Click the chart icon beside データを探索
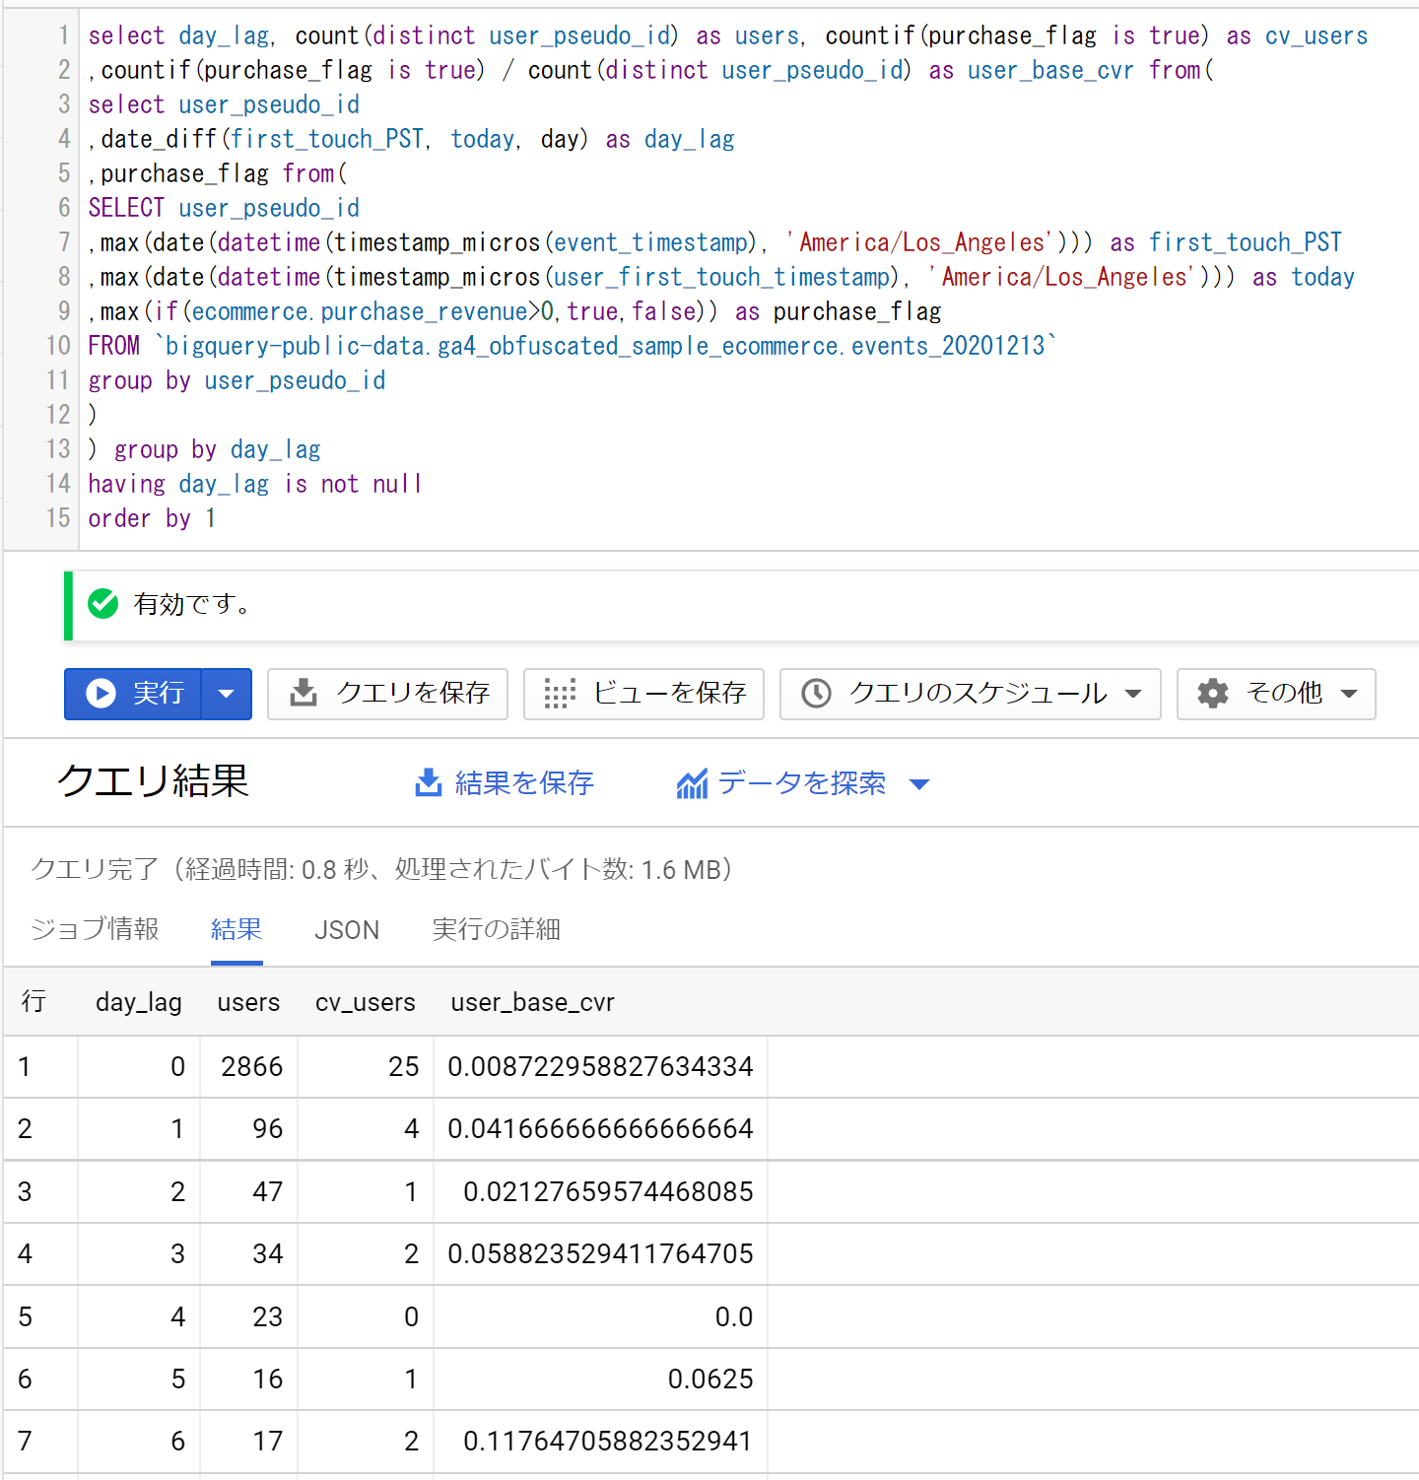Screen dimensions: 1419x1480 [692, 783]
